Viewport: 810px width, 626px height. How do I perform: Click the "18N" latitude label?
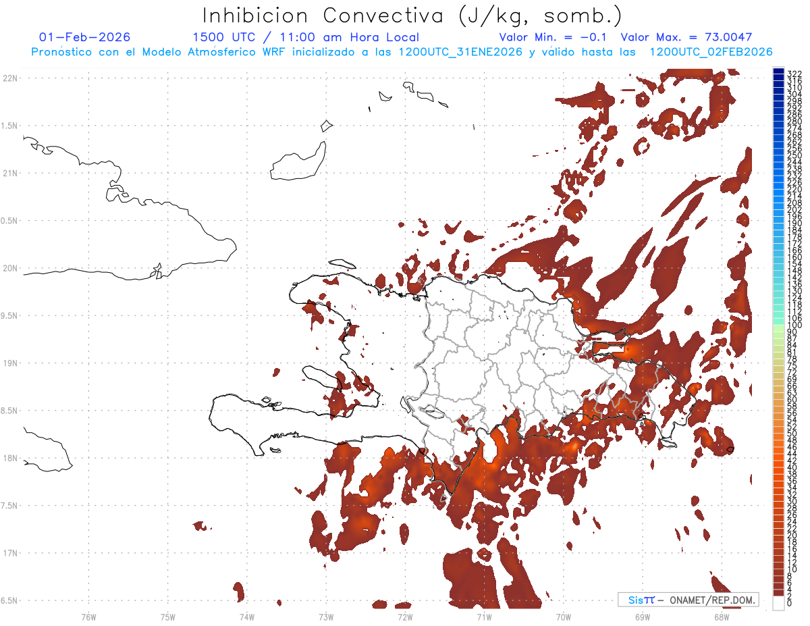[9, 458]
